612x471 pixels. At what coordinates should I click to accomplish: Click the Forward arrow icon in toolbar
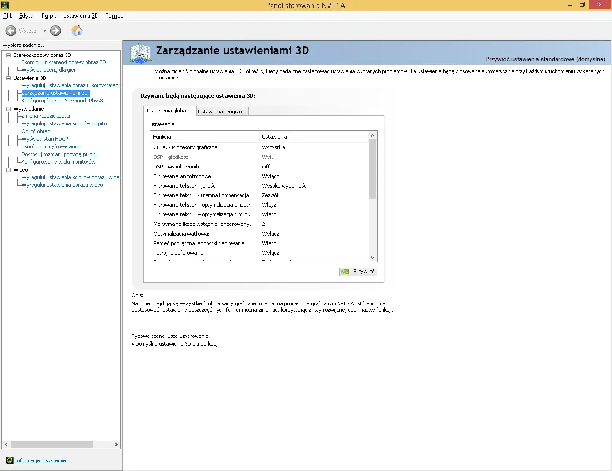(55, 31)
